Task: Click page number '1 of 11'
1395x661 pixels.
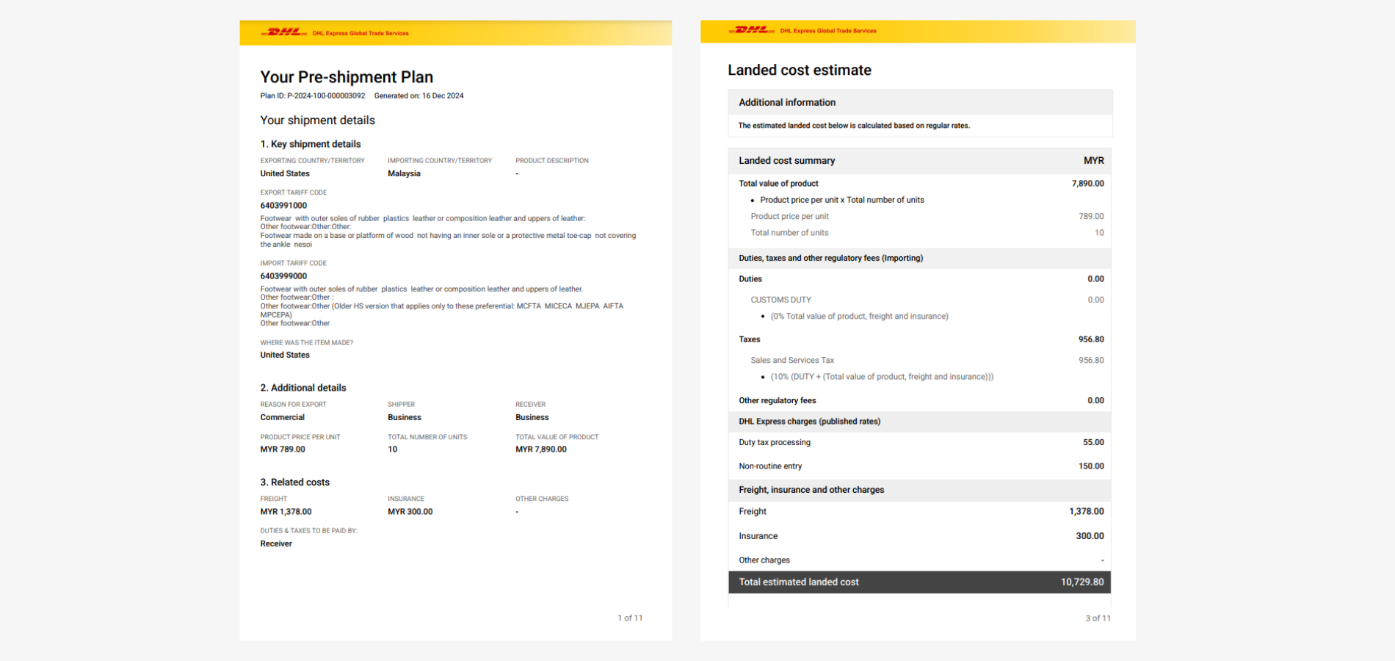Action: (x=630, y=618)
